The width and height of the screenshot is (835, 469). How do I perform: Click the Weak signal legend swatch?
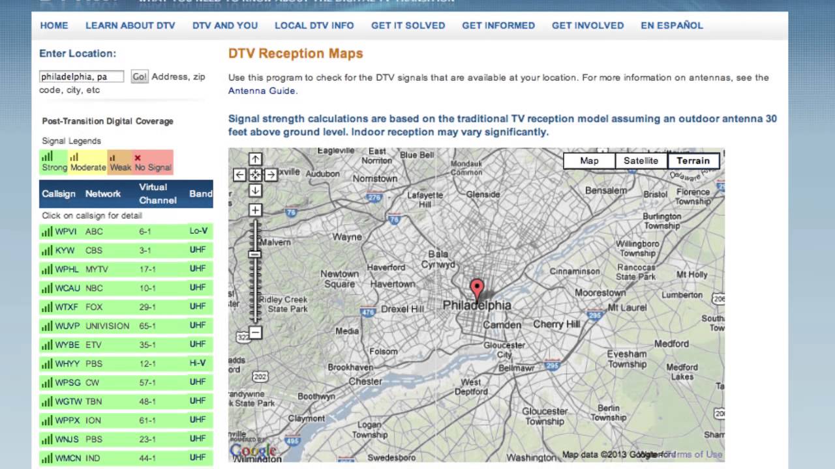[120, 162]
